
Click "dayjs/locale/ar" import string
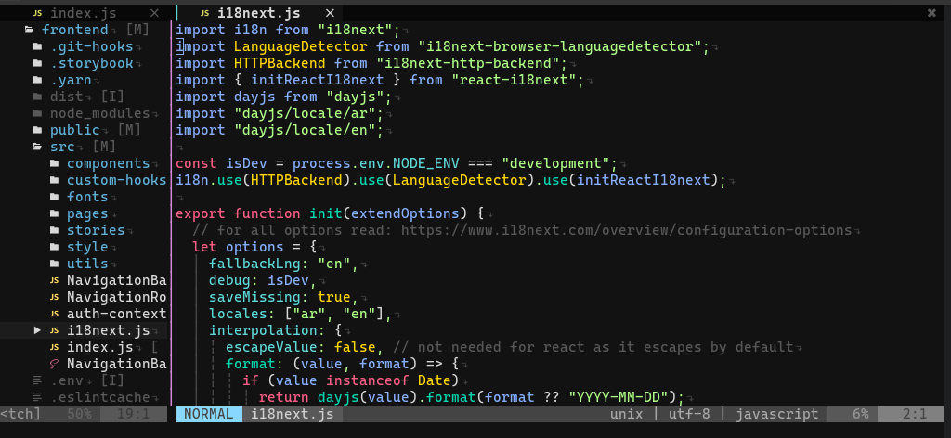tap(305, 113)
